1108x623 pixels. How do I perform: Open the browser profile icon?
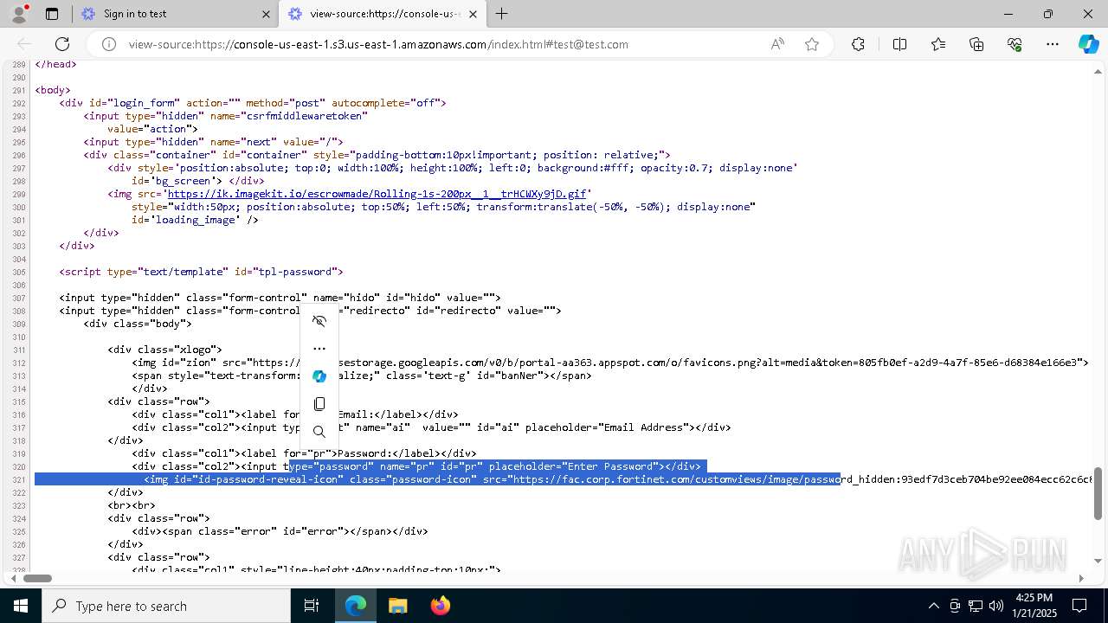19,14
